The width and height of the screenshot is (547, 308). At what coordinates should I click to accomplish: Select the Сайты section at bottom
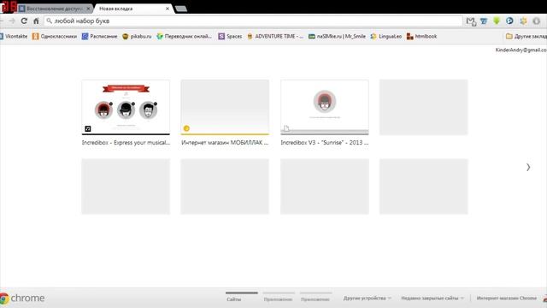point(233,299)
